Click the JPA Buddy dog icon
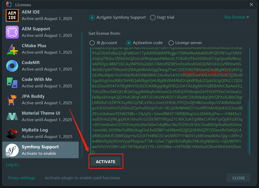The width and height of the screenshot is (259, 188). pos(12,100)
